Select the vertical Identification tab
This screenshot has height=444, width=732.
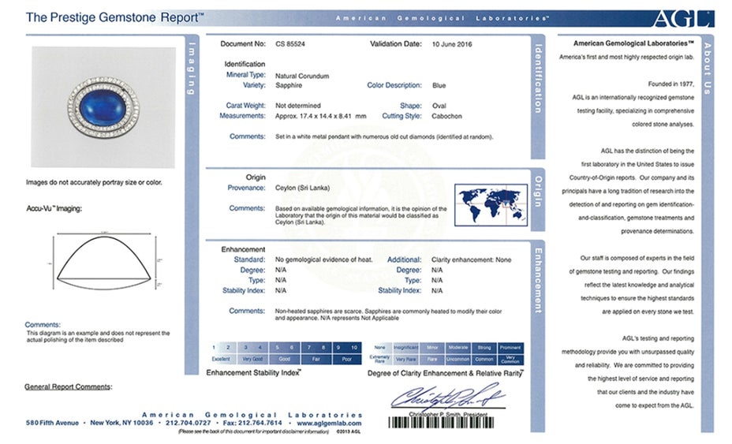(538, 78)
